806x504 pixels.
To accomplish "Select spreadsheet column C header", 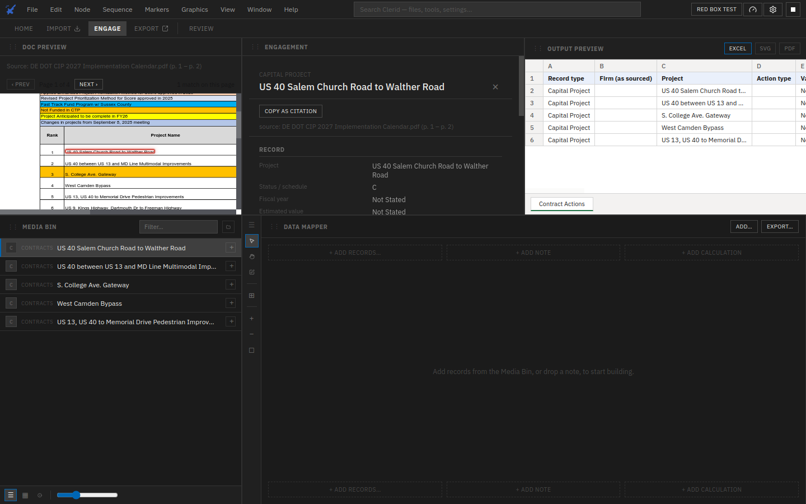I will (x=704, y=66).
